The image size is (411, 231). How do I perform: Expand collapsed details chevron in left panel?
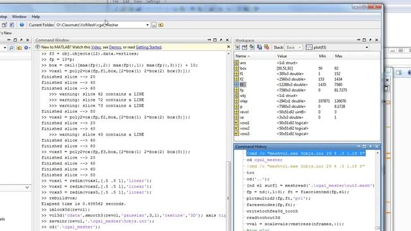[27, 187]
